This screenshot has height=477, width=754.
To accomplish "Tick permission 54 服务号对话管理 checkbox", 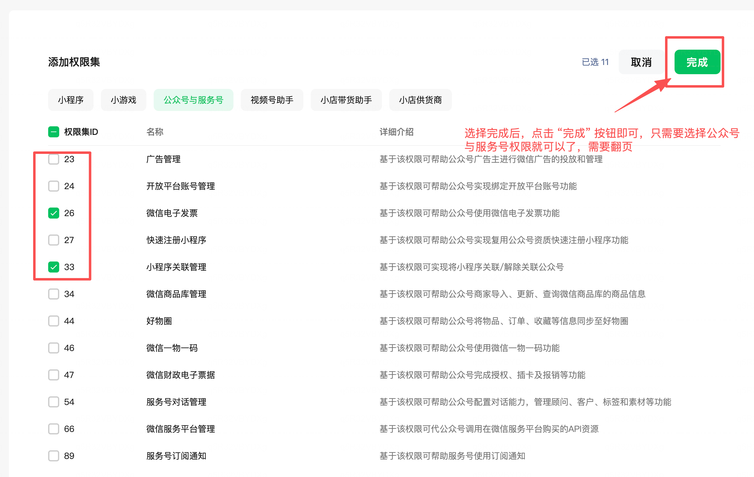I will coord(54,402).
